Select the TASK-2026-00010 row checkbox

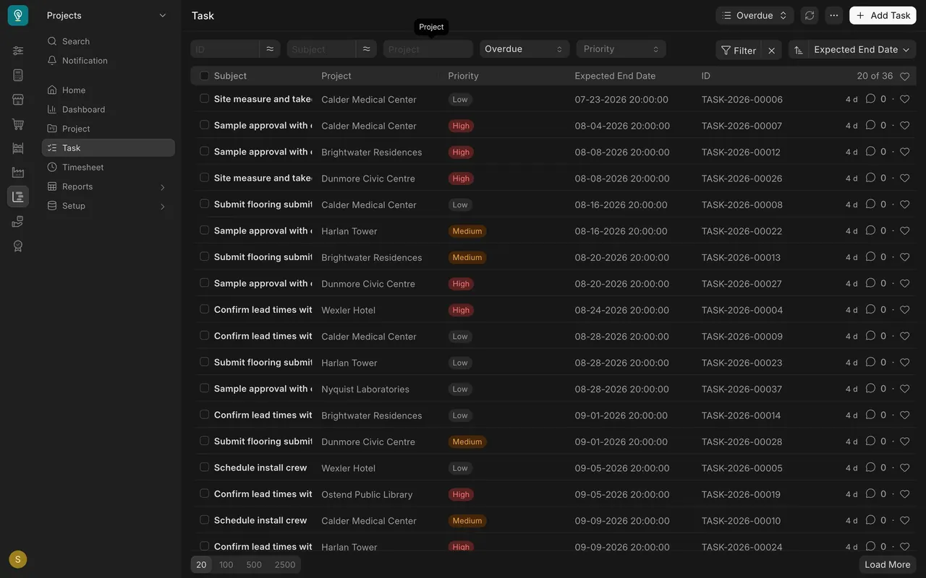204,519
